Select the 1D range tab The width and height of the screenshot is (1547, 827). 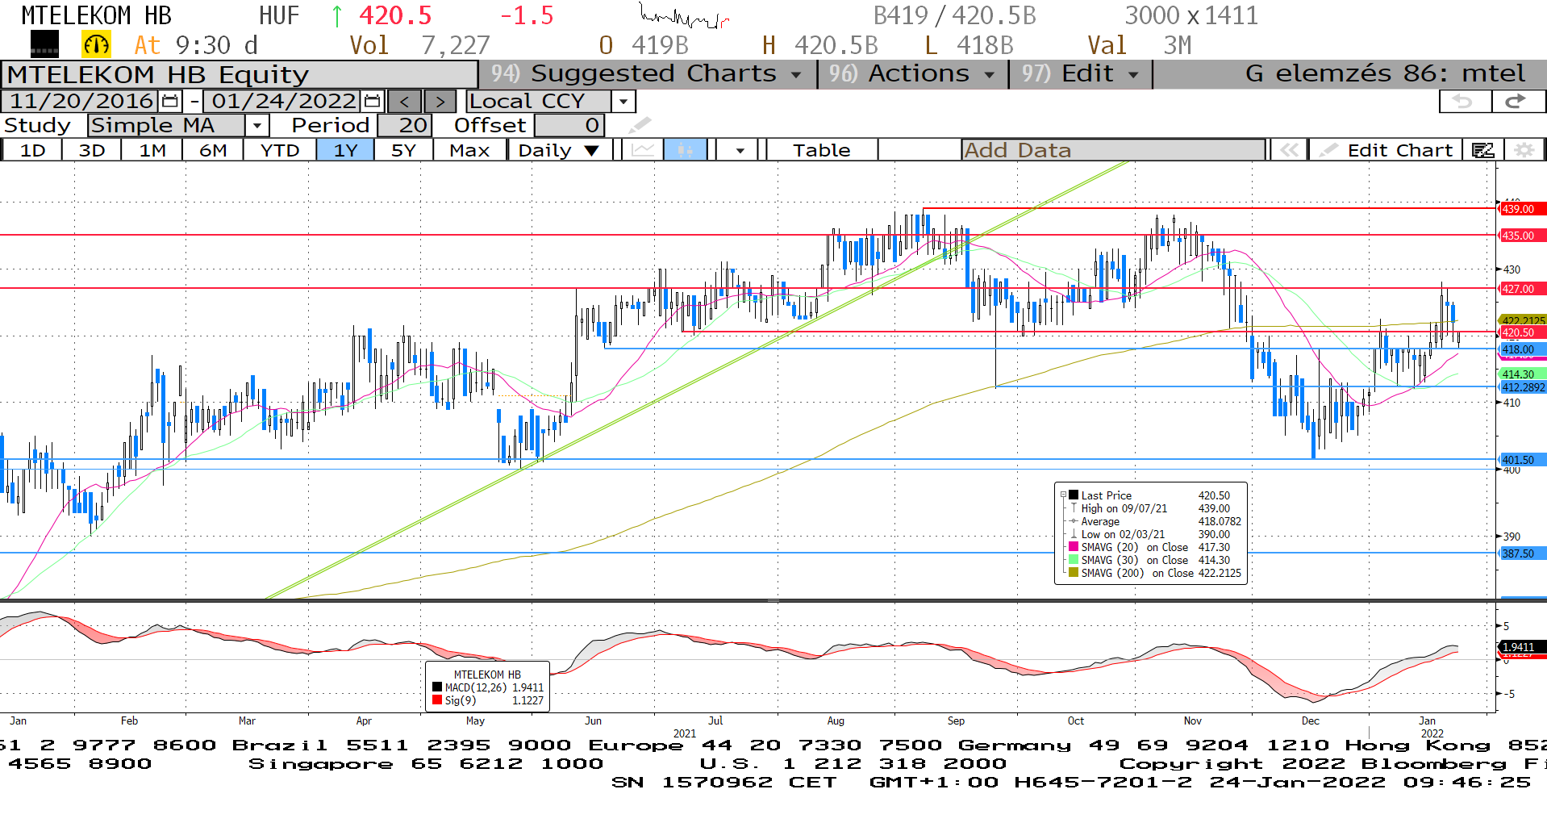click(32, 150)
